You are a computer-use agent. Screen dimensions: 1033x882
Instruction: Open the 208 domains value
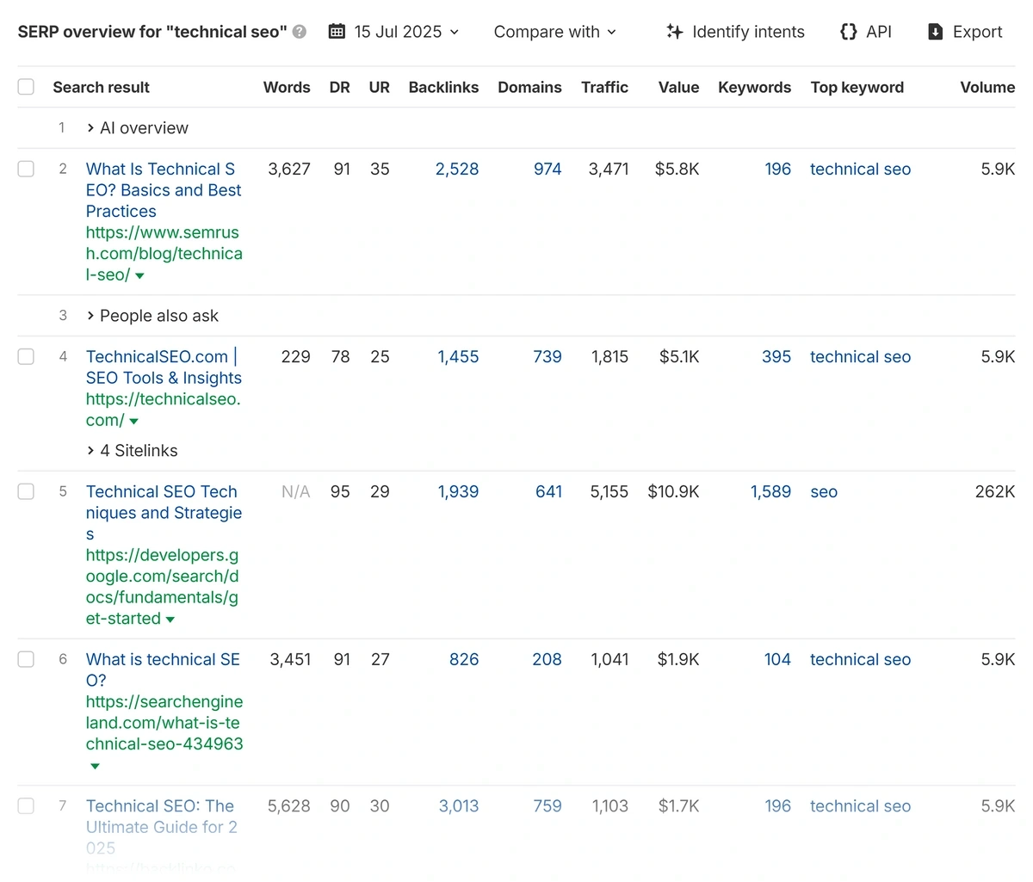(547, 660)
